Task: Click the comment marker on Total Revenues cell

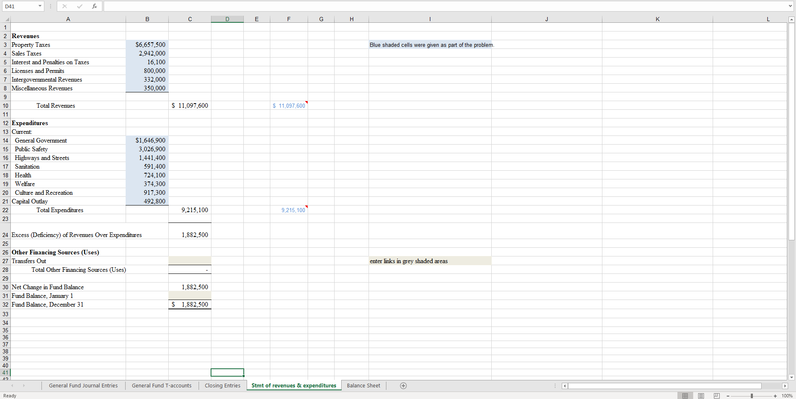Action: [307, 102]
